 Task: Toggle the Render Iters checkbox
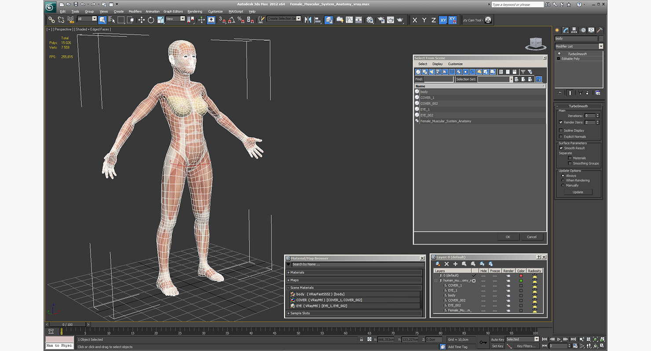click(x=561, y=122)
